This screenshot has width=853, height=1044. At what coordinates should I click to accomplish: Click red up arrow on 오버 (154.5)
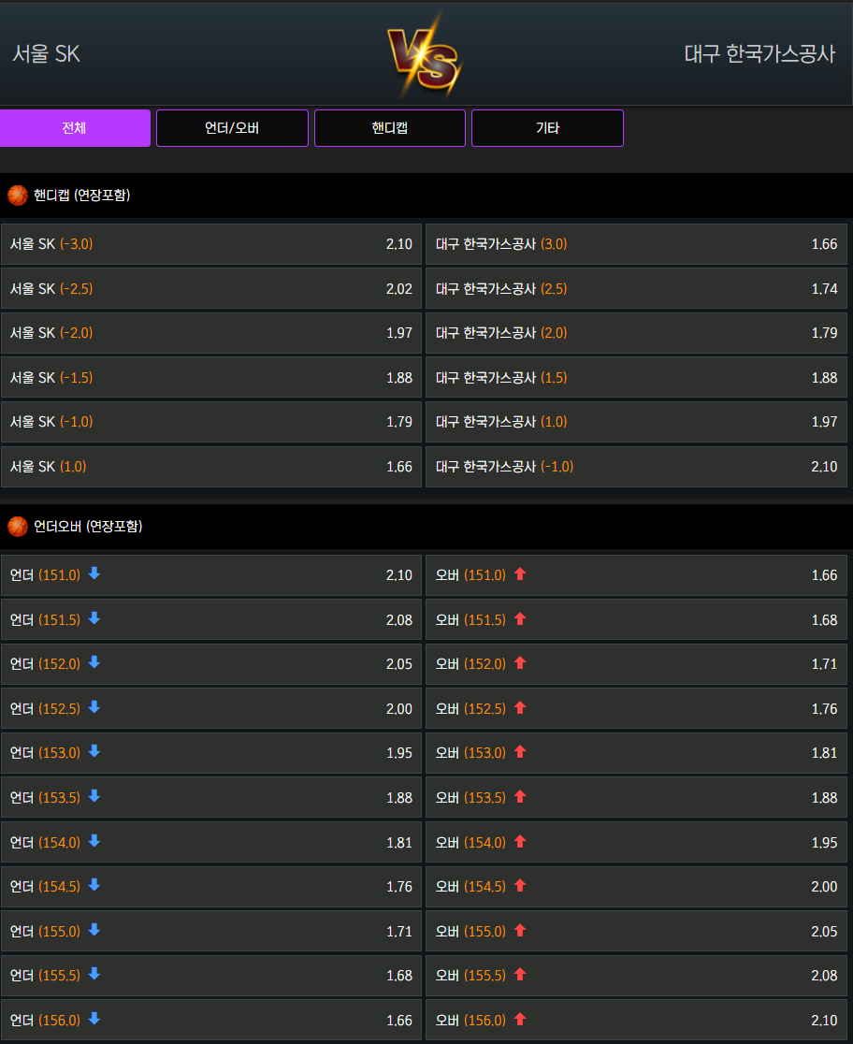coord(520,886)
